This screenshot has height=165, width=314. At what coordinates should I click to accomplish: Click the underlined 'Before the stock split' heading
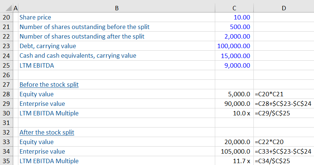49,85
